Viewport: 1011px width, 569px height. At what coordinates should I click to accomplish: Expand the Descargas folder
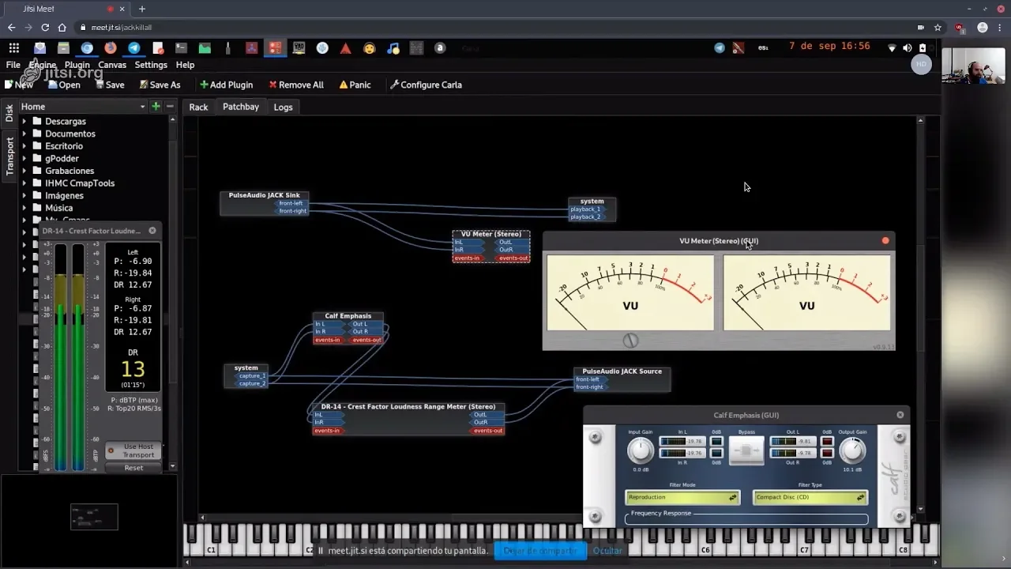[24, 122]
